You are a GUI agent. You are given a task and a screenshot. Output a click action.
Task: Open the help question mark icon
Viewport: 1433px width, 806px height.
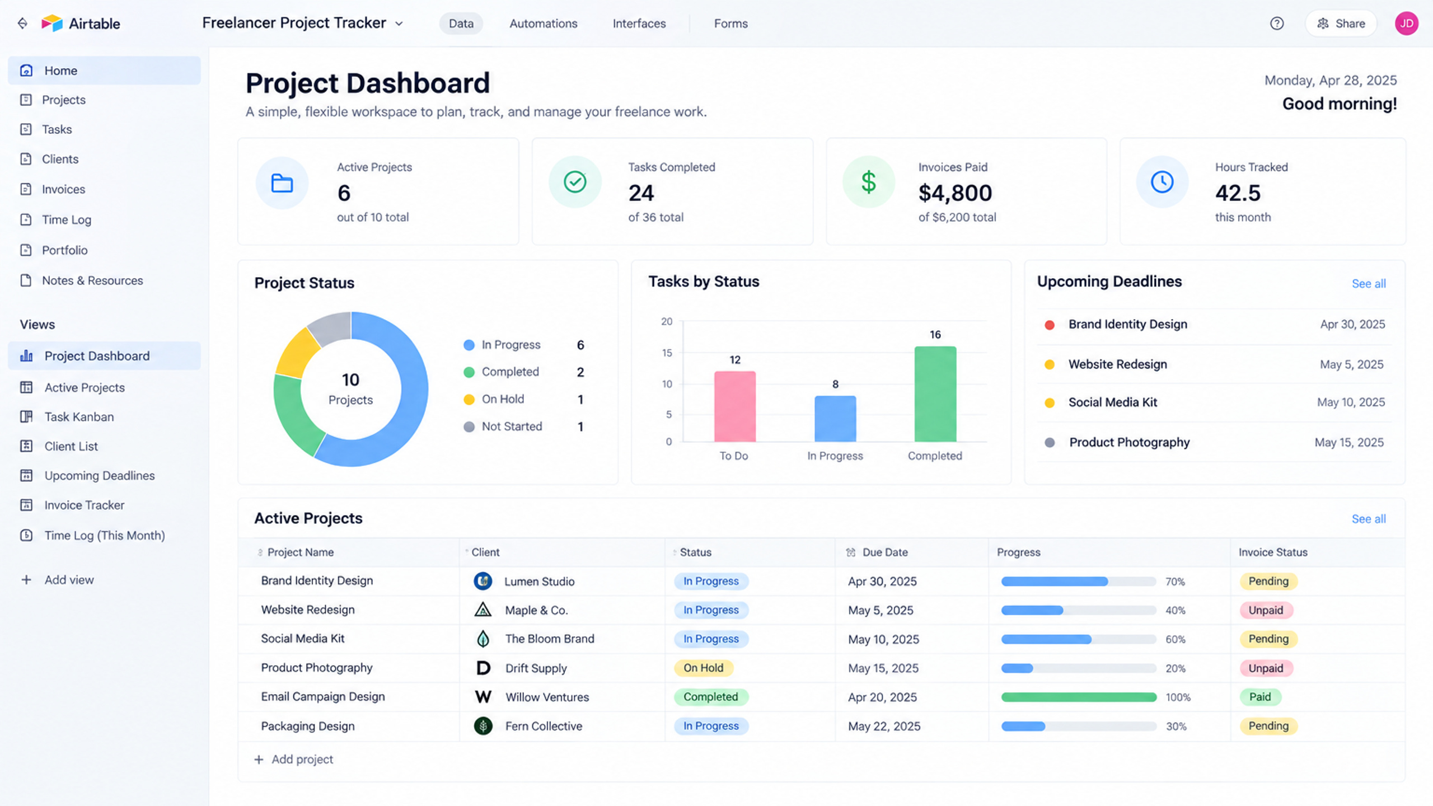click(x=1277, y=24)
